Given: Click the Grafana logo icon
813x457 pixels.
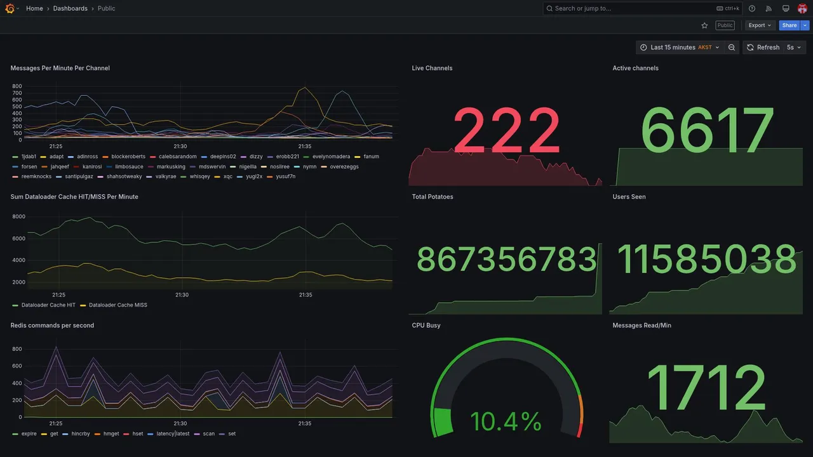Looking at the screenshot, I should 10,8.
